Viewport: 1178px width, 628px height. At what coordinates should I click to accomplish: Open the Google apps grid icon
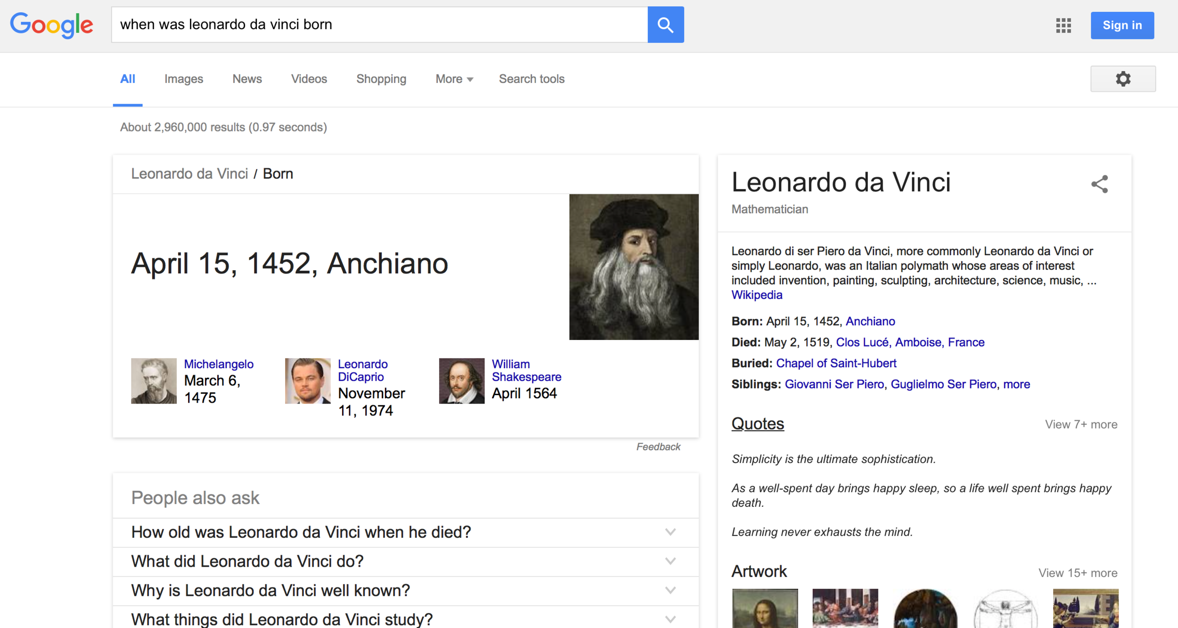tap(1063, 25)
